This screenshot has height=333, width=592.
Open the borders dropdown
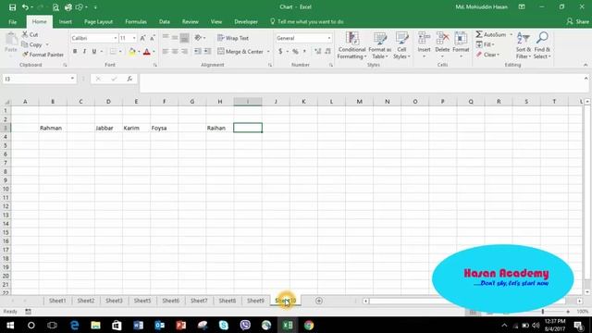[x=120, y=52]
